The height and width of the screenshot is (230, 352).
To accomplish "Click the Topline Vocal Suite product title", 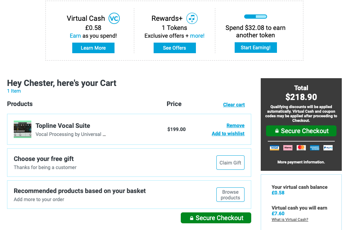I will click(x=63, y=126).
